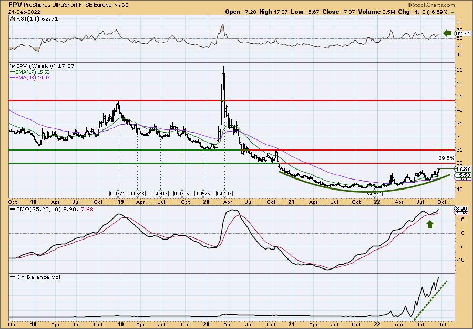The height and width of the screenshot is (329, 473).
Task: Click the Volume 3.5M value
Action: coord(376,12)
